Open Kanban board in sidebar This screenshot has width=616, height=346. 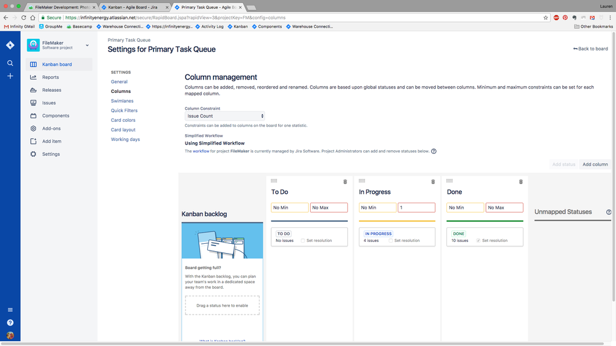click(x=59, y=64)
